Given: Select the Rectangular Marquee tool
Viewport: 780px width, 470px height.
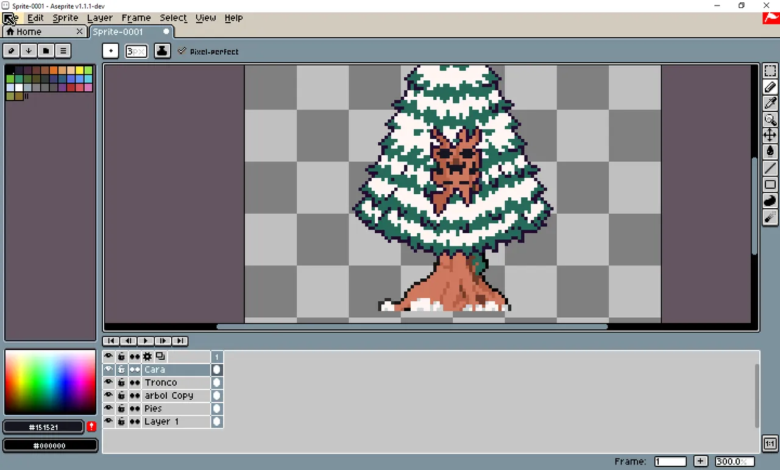Looking at the screenshot, I should [770, 71].
